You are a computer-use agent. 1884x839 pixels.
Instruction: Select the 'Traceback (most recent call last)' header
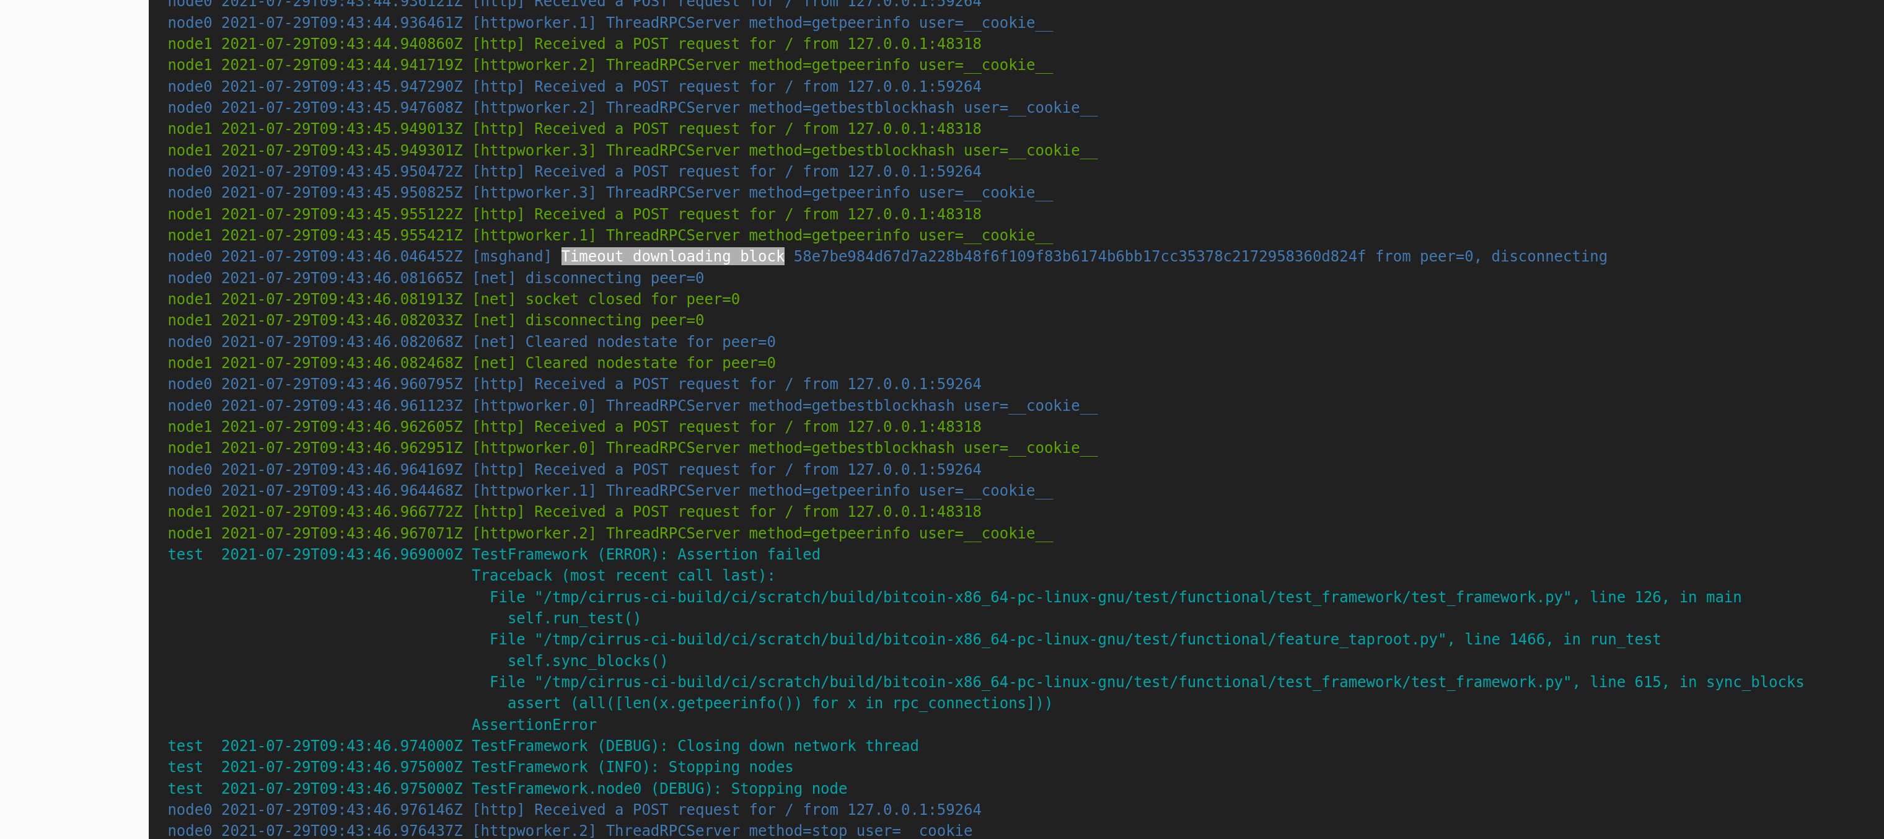pos(622,575)
